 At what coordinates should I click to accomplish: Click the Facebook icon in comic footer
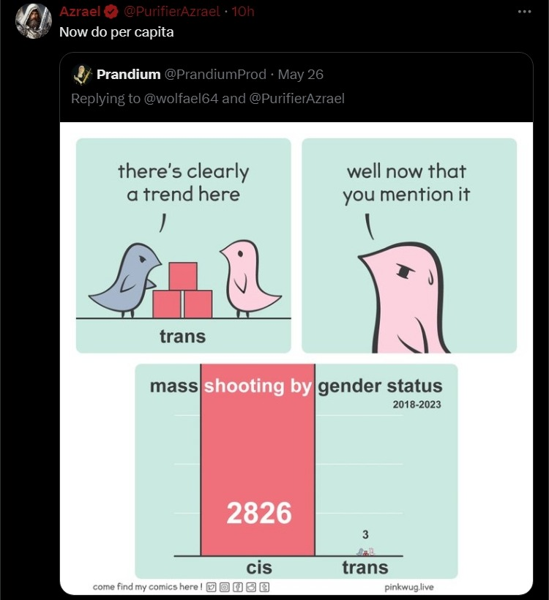(x=238, y=587)
